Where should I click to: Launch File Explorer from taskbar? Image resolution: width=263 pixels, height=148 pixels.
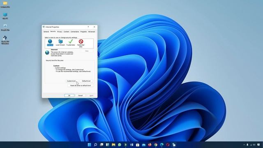pos(113,145)
